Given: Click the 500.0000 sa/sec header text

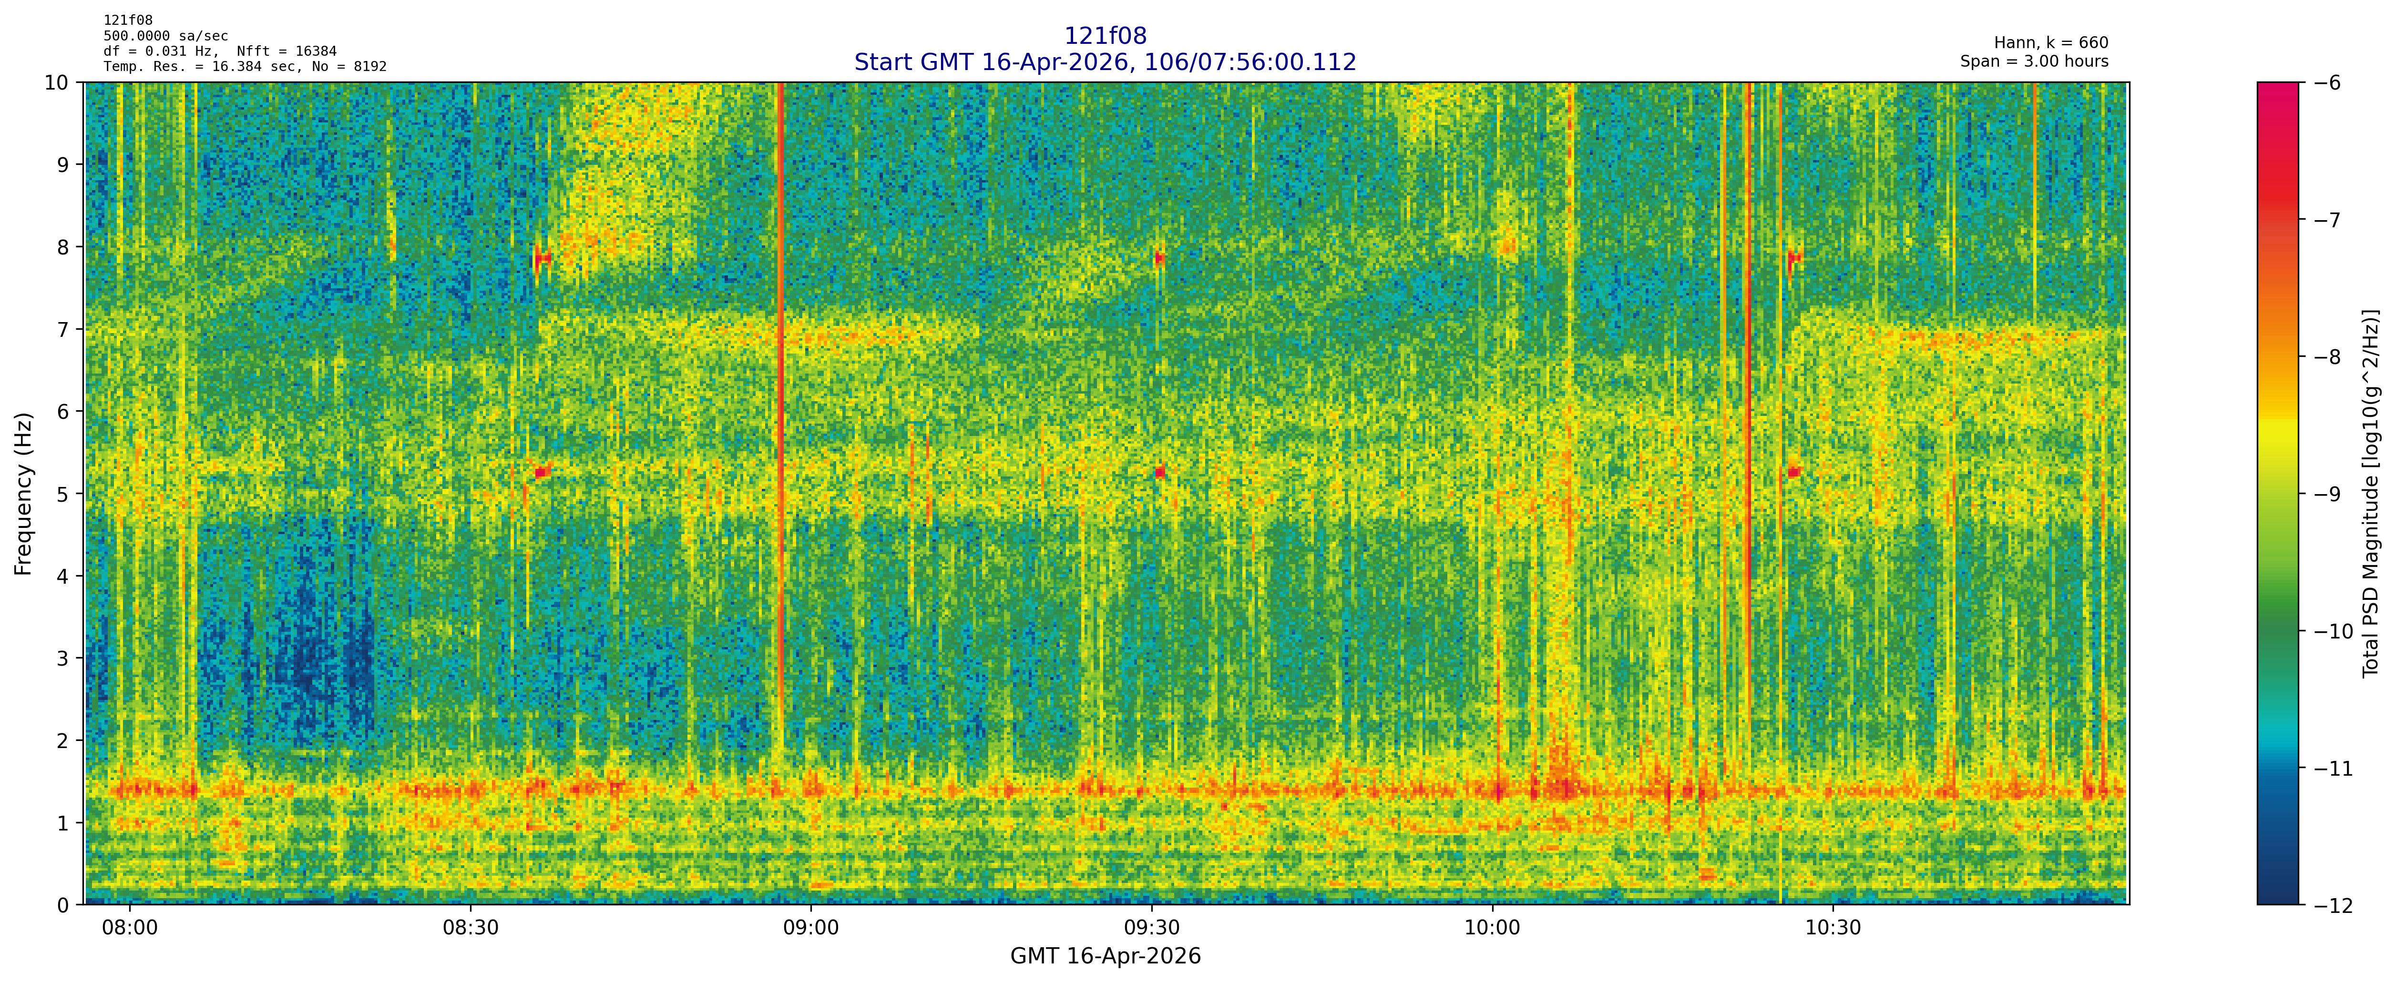Looking at the screenshot, I should coord(165,36).
